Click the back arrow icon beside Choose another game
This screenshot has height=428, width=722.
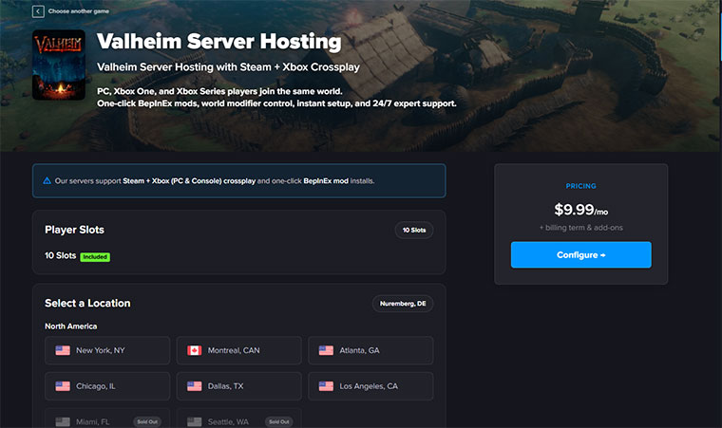[38, 11]
